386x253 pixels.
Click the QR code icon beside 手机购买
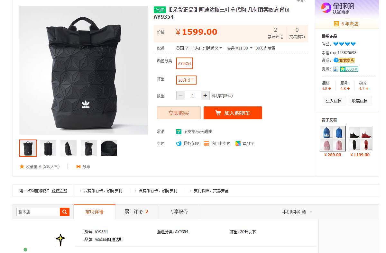304,212
